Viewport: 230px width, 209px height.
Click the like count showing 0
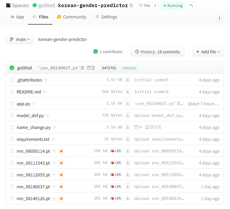[155, 5]
